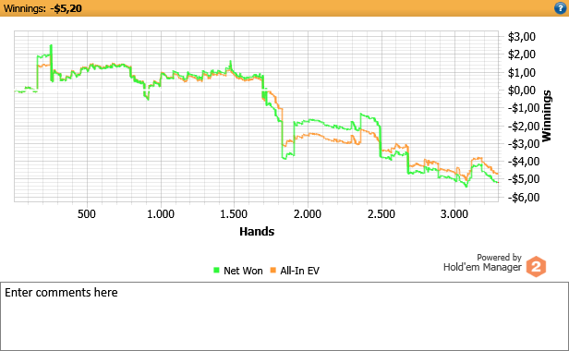This screenshot has height=351, width=569.
Task: Click the orange All-In EV legend swatch
Action: pos(272,270)
